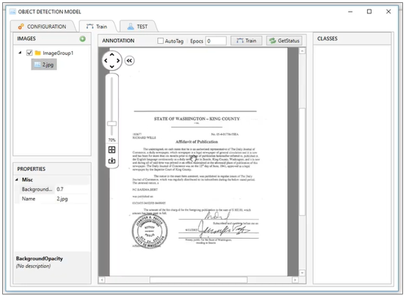Click the ImageGroup1 folder icon

tap(37, 53)
